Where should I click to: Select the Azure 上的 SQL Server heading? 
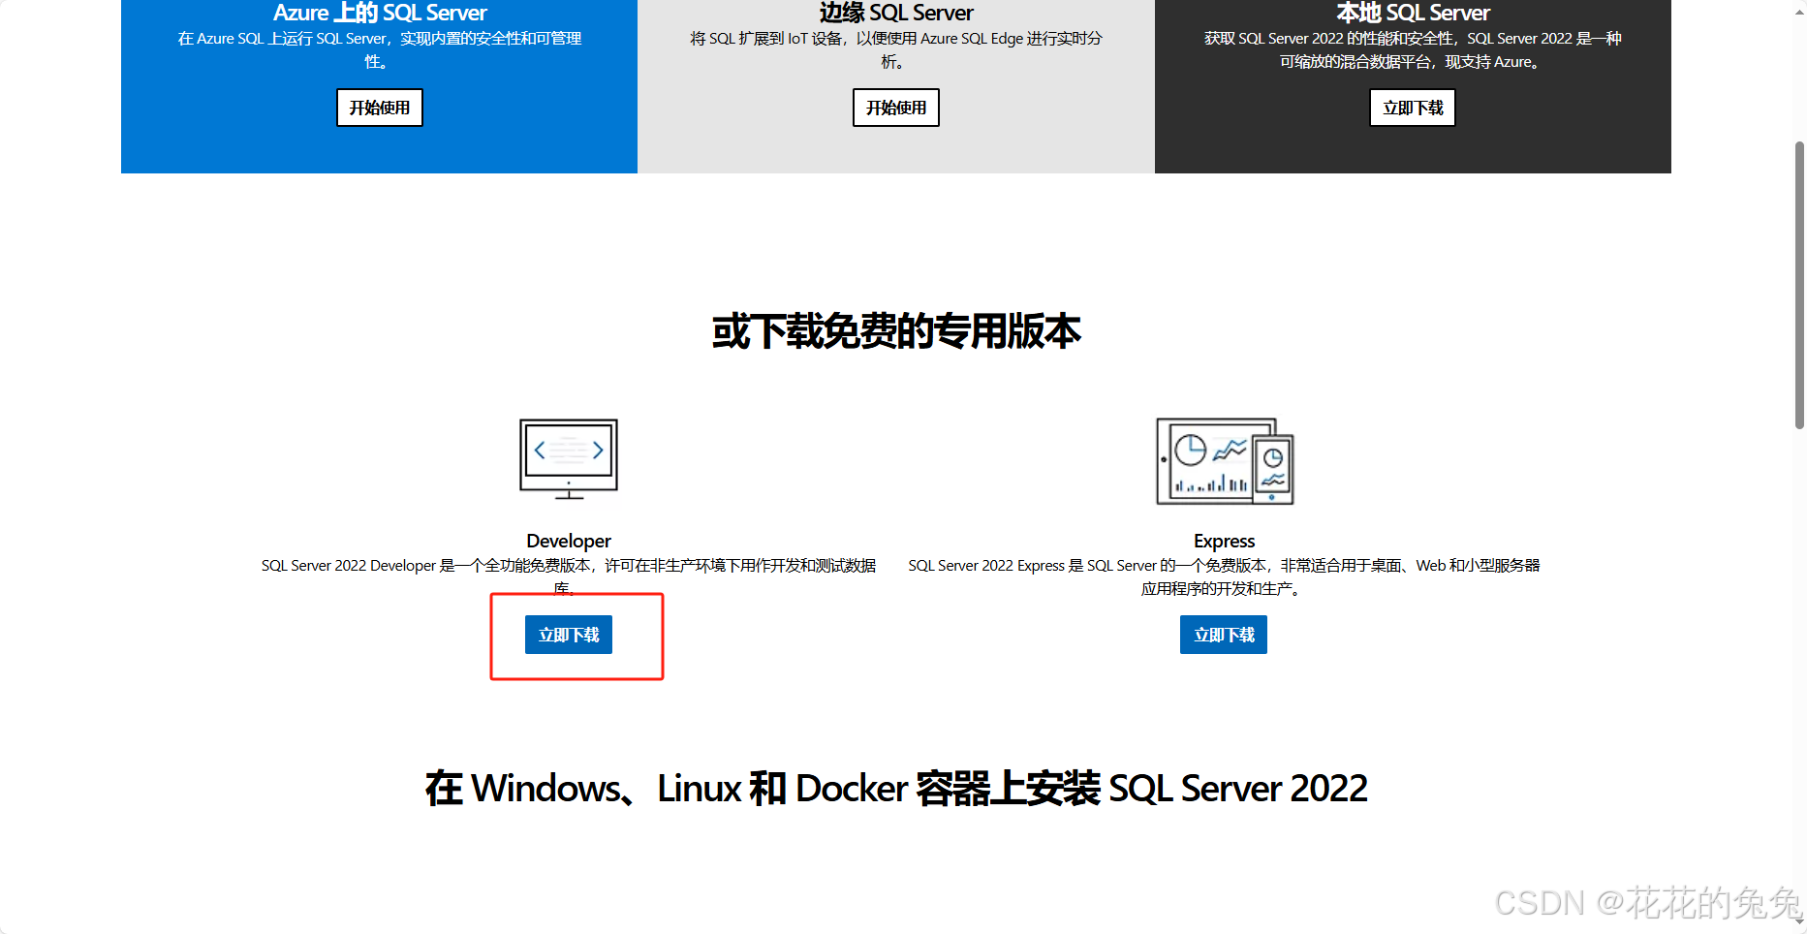pos(380,13)
